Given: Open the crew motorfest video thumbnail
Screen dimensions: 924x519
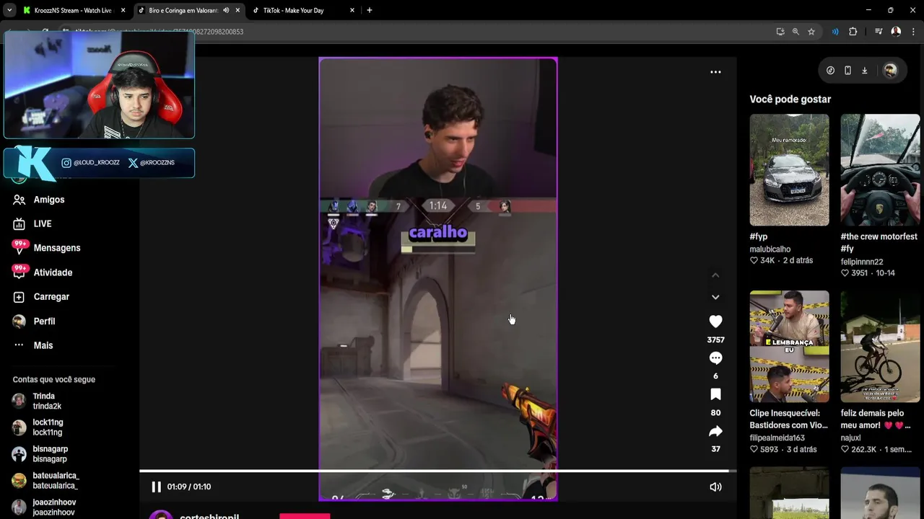Looking at the screenshot, I should click(880, 170).
